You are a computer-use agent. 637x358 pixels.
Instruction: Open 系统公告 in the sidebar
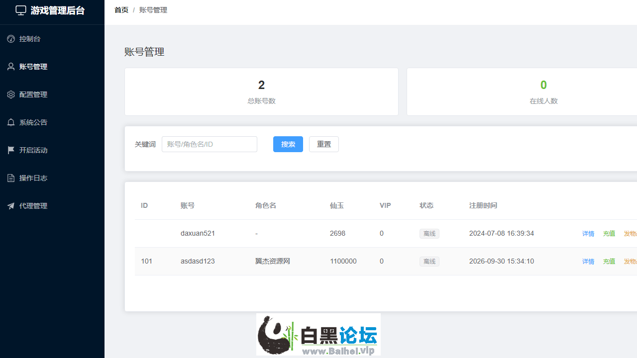click(x=52, y=122)
